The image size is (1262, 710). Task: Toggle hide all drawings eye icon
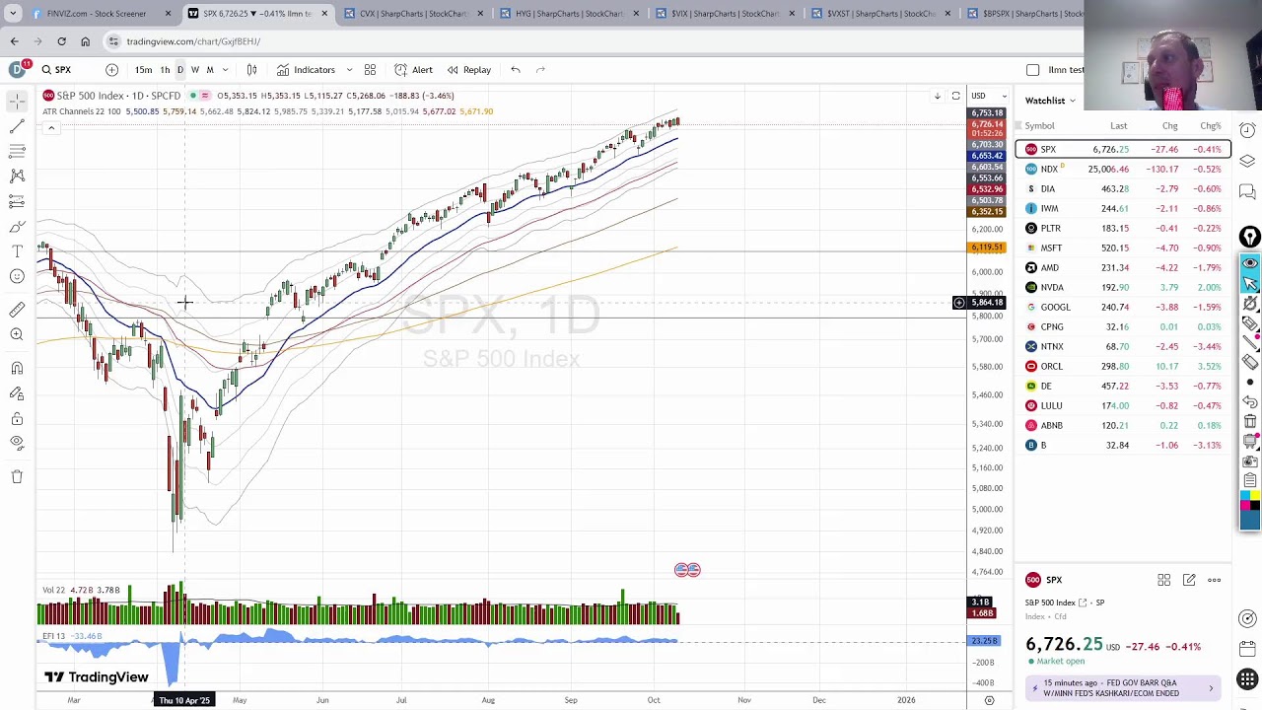pos(17,443)
